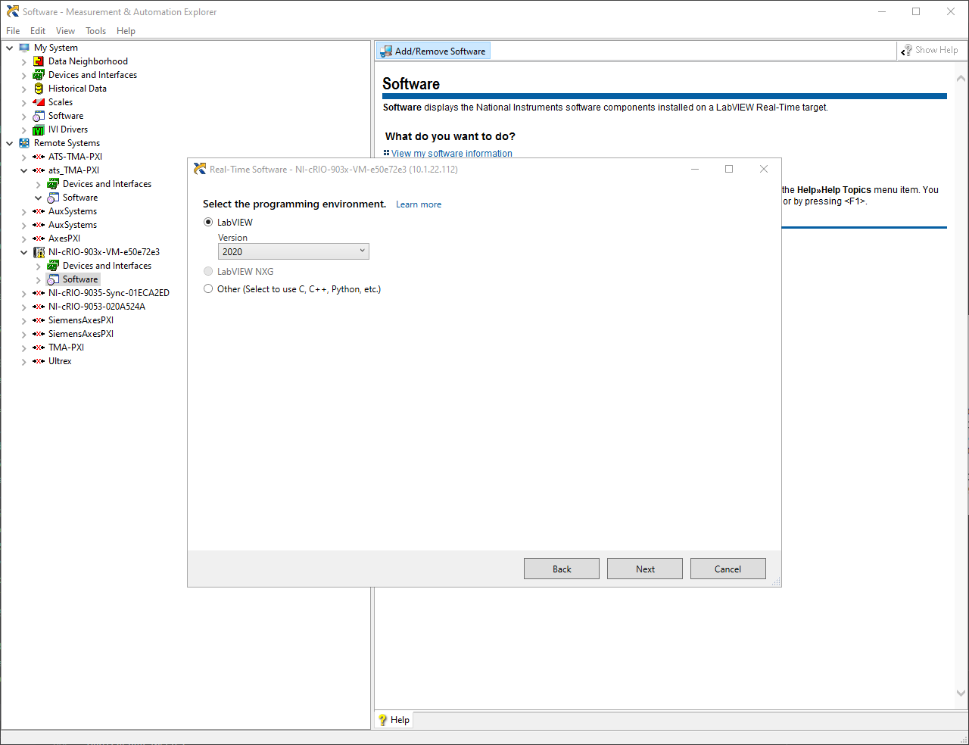Select the LabVIEW NXG radio button

[x=208, y=271]
